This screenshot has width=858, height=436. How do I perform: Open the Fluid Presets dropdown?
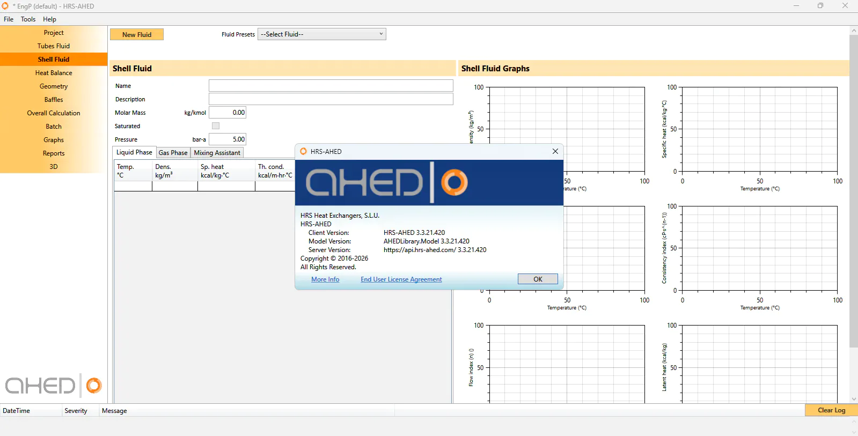coord(322,34)
